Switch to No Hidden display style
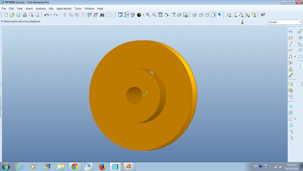 click(x=207, y=15)
